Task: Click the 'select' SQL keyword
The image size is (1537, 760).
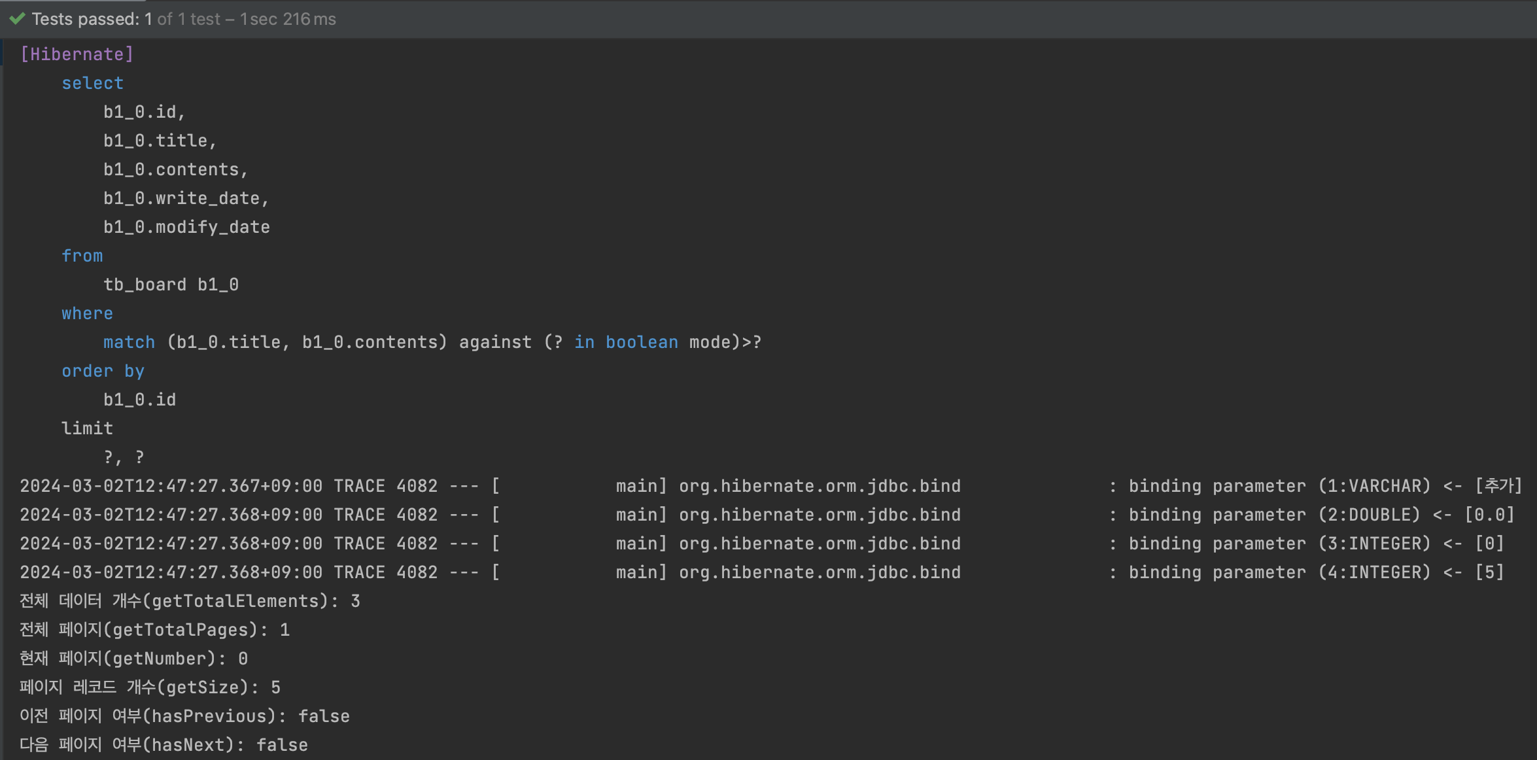Action: 92,83
